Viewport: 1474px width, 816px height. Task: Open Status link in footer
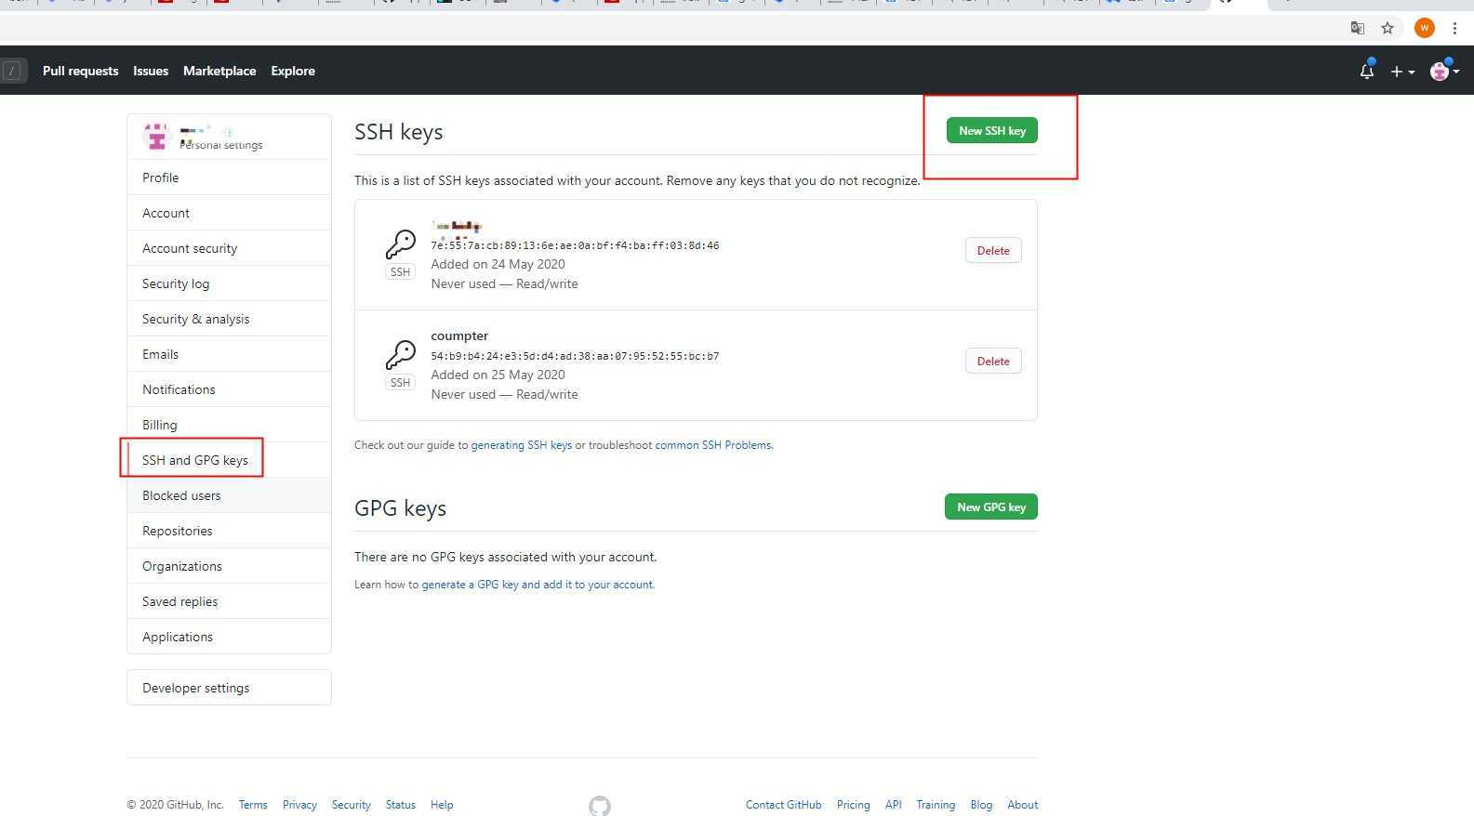point(401,805)
